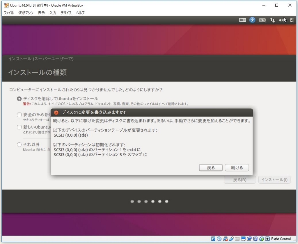Screen dimensions: 298x244
Task: Open the 仮想マシン menu
Action: pos(26,13)
